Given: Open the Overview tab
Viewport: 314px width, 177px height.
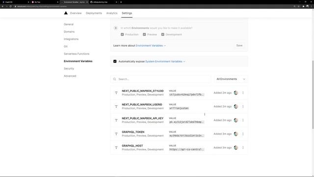Looking at the screenshot, I should 76,13.
